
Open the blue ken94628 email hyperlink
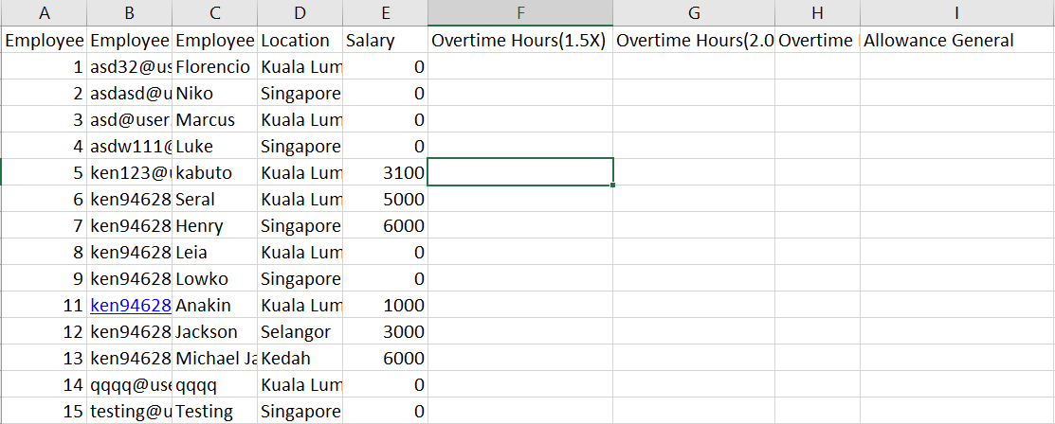(130, 306)
